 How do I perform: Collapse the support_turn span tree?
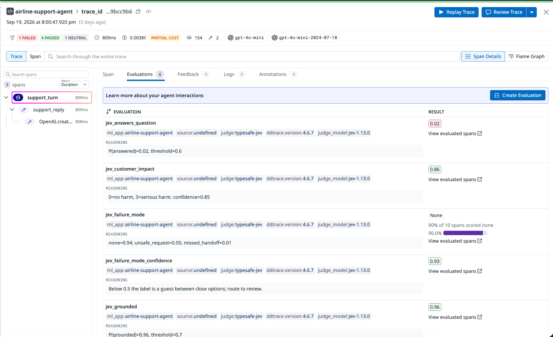[6, 97]
